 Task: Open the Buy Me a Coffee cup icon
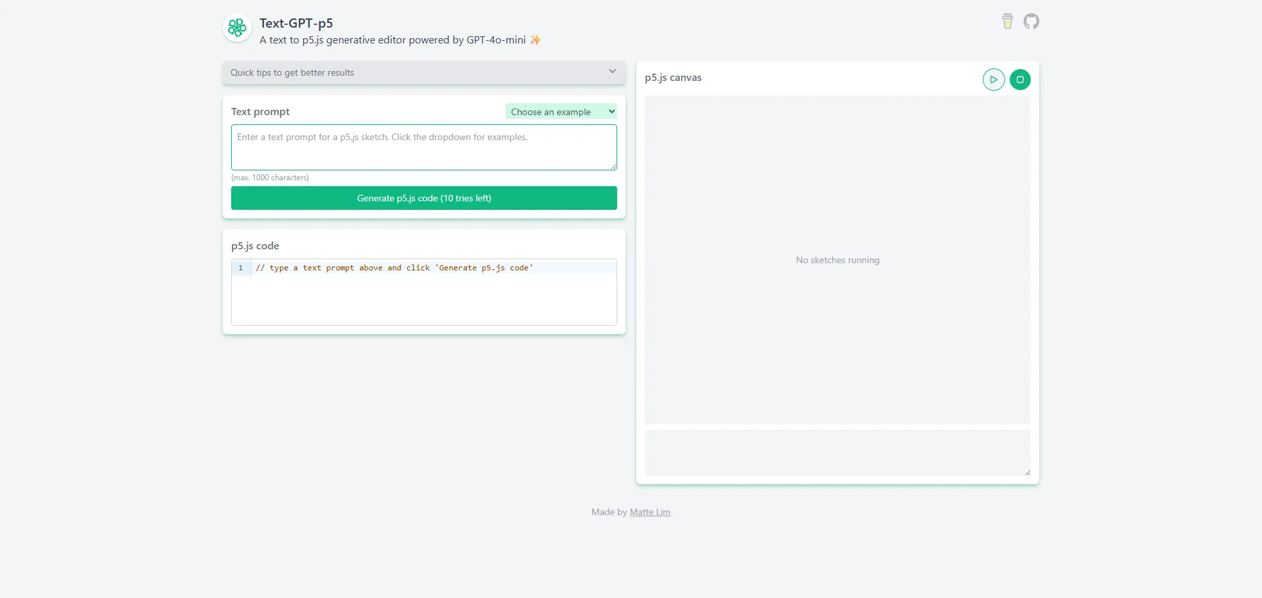click(1007, 22)
